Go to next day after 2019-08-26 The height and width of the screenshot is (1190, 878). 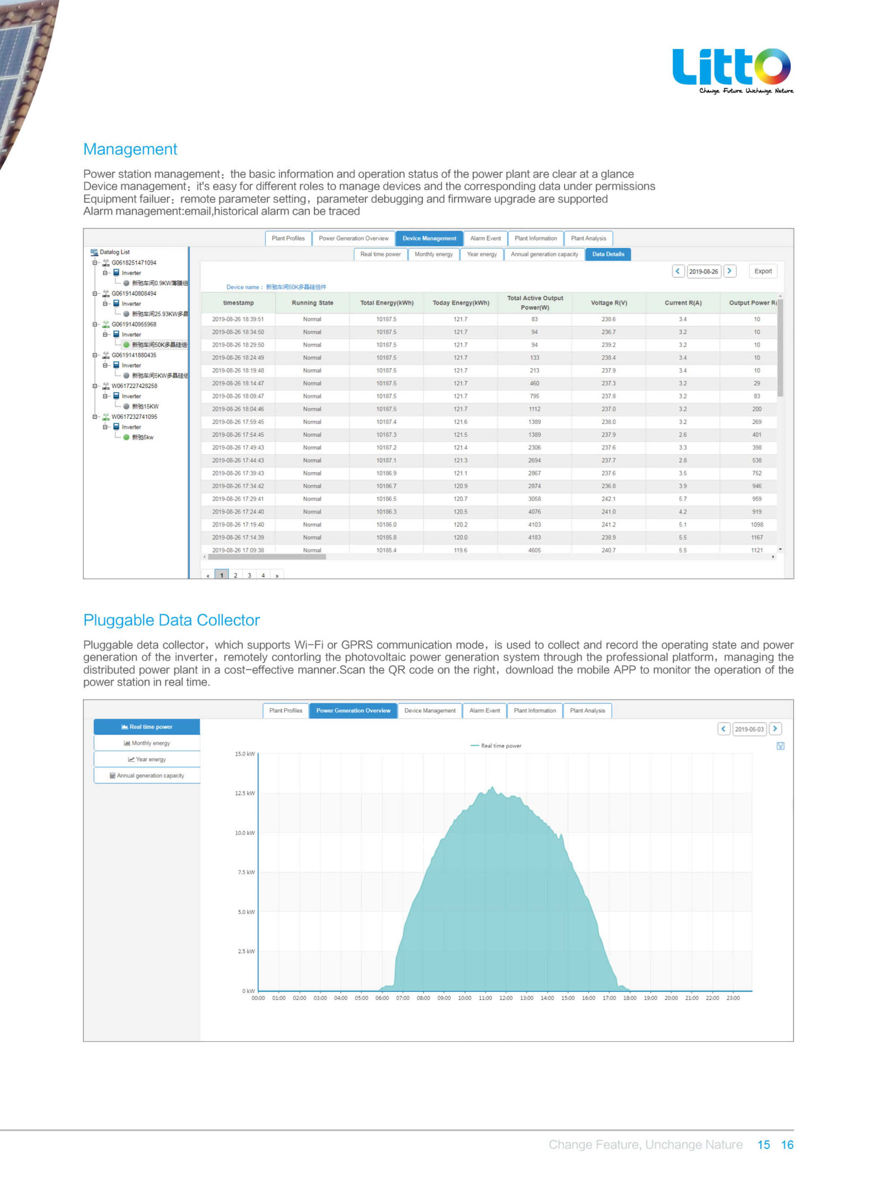pos(730,272)
